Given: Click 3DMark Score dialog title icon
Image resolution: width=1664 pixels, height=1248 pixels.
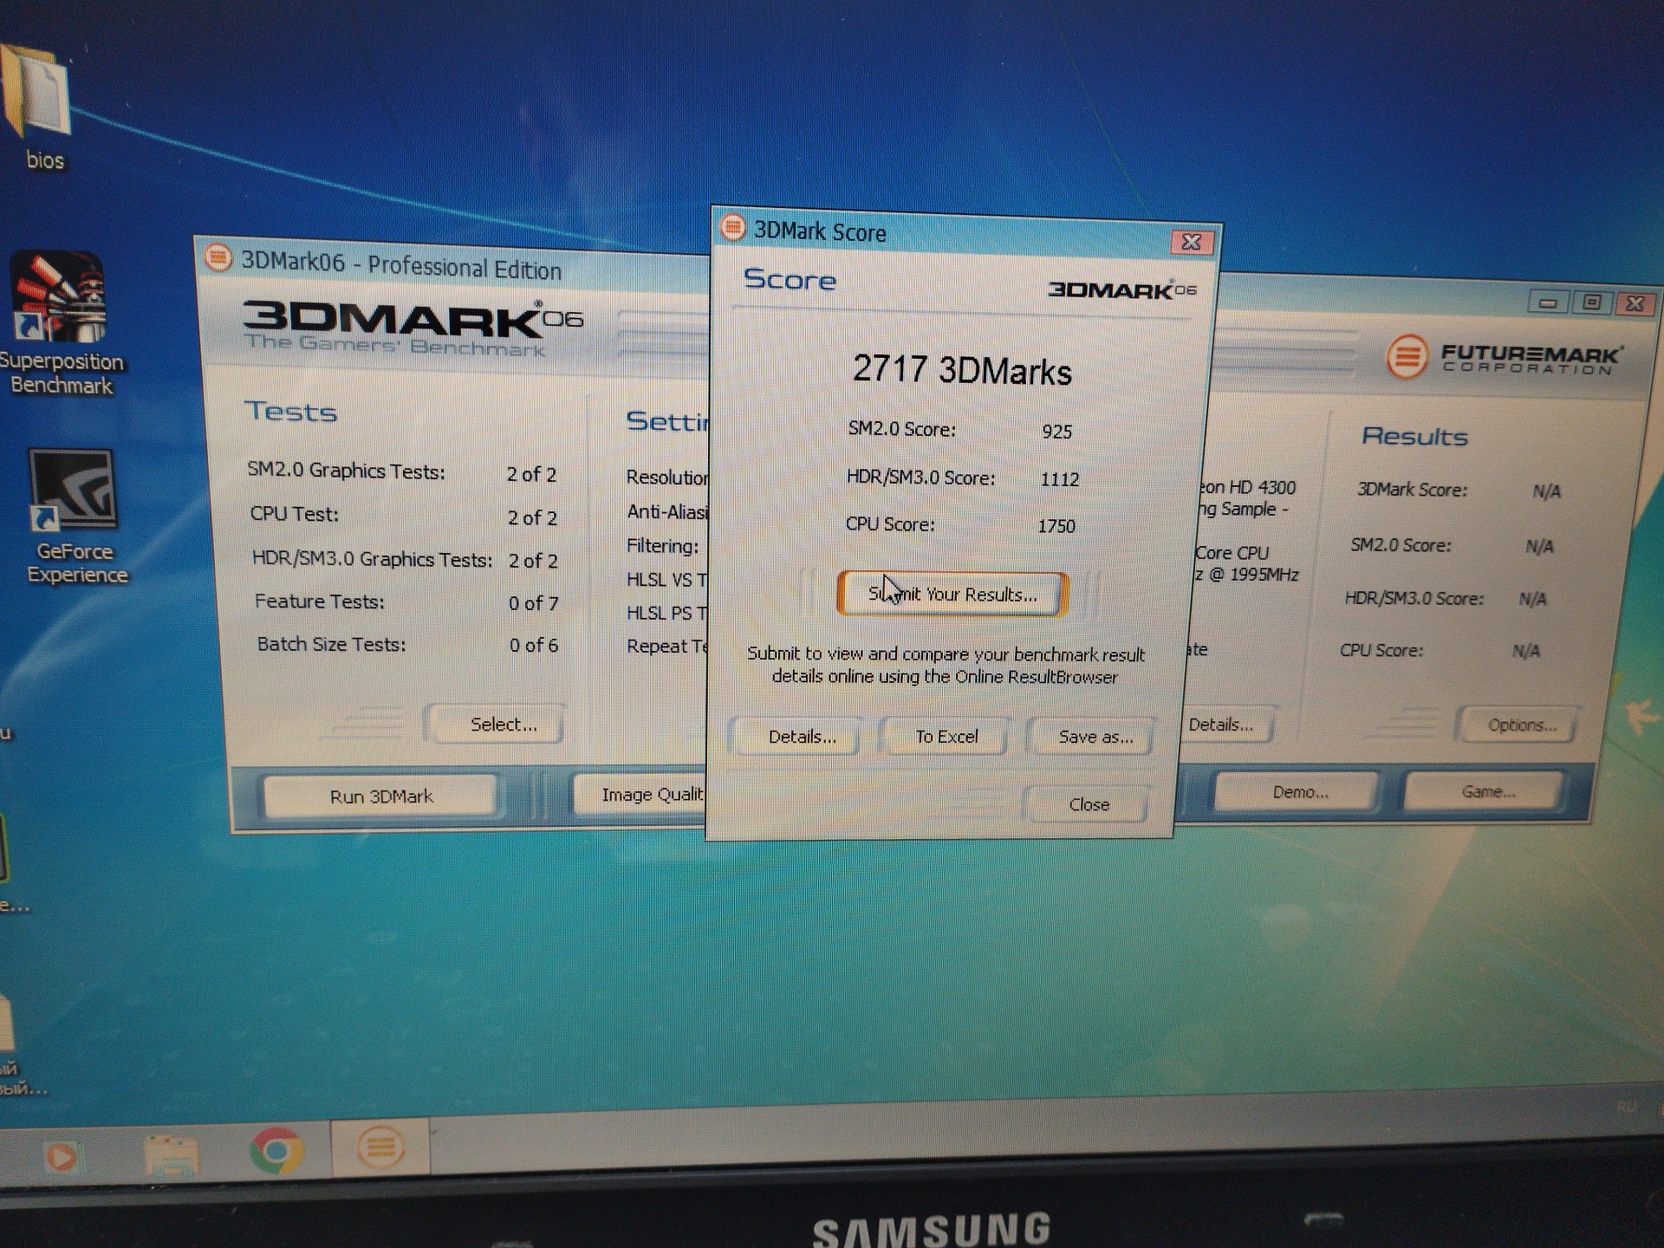Looking at the screenshot, I should point(733,227).
